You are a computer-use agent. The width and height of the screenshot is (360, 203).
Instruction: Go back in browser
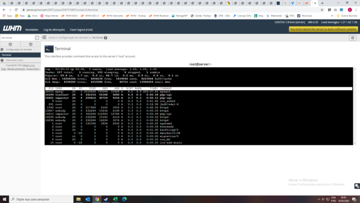[x=4, y=10]
